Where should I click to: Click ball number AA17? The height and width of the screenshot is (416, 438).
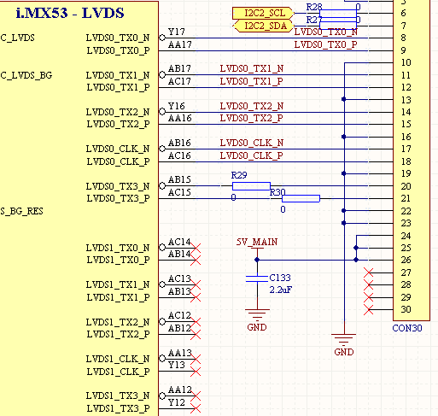[179, 44]
